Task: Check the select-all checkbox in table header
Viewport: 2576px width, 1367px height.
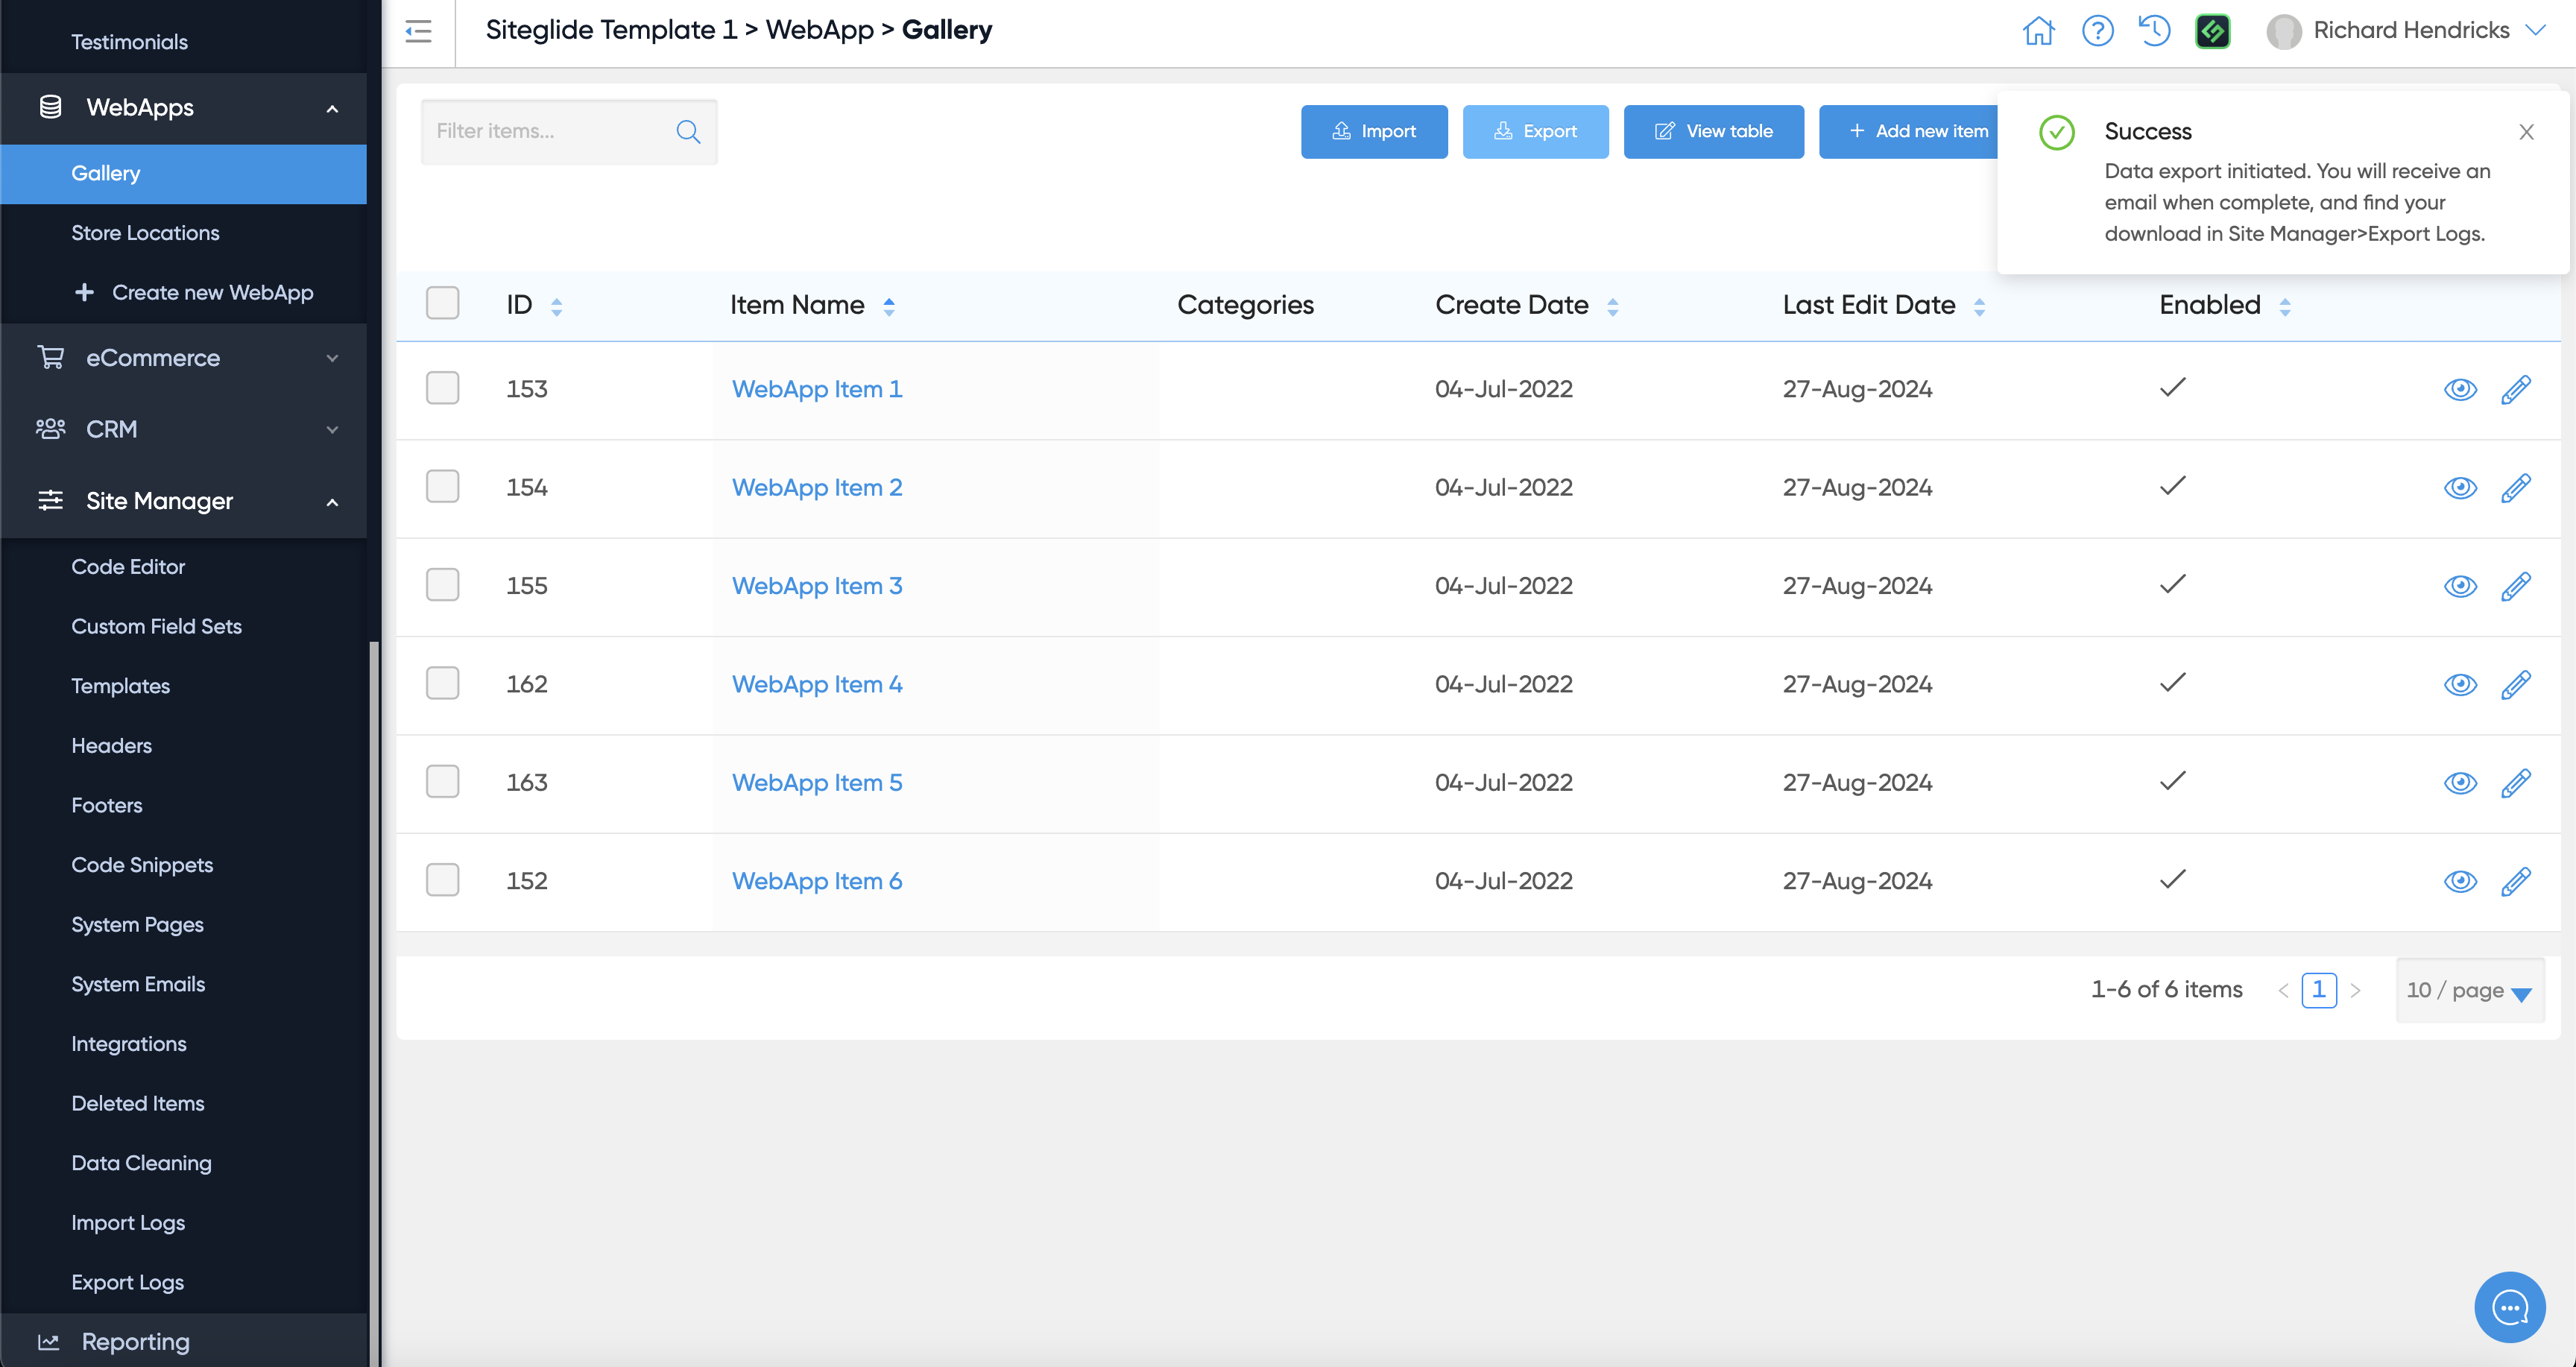Action: click(442, 303)
